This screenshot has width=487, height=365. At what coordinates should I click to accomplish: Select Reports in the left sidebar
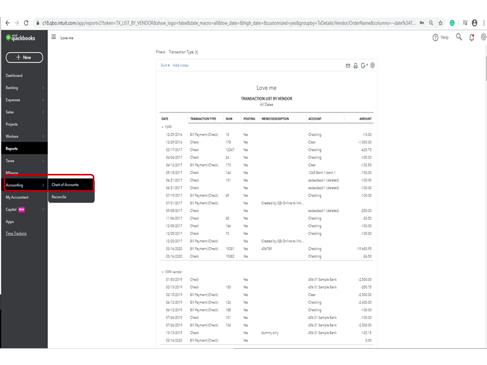point(24,149)
